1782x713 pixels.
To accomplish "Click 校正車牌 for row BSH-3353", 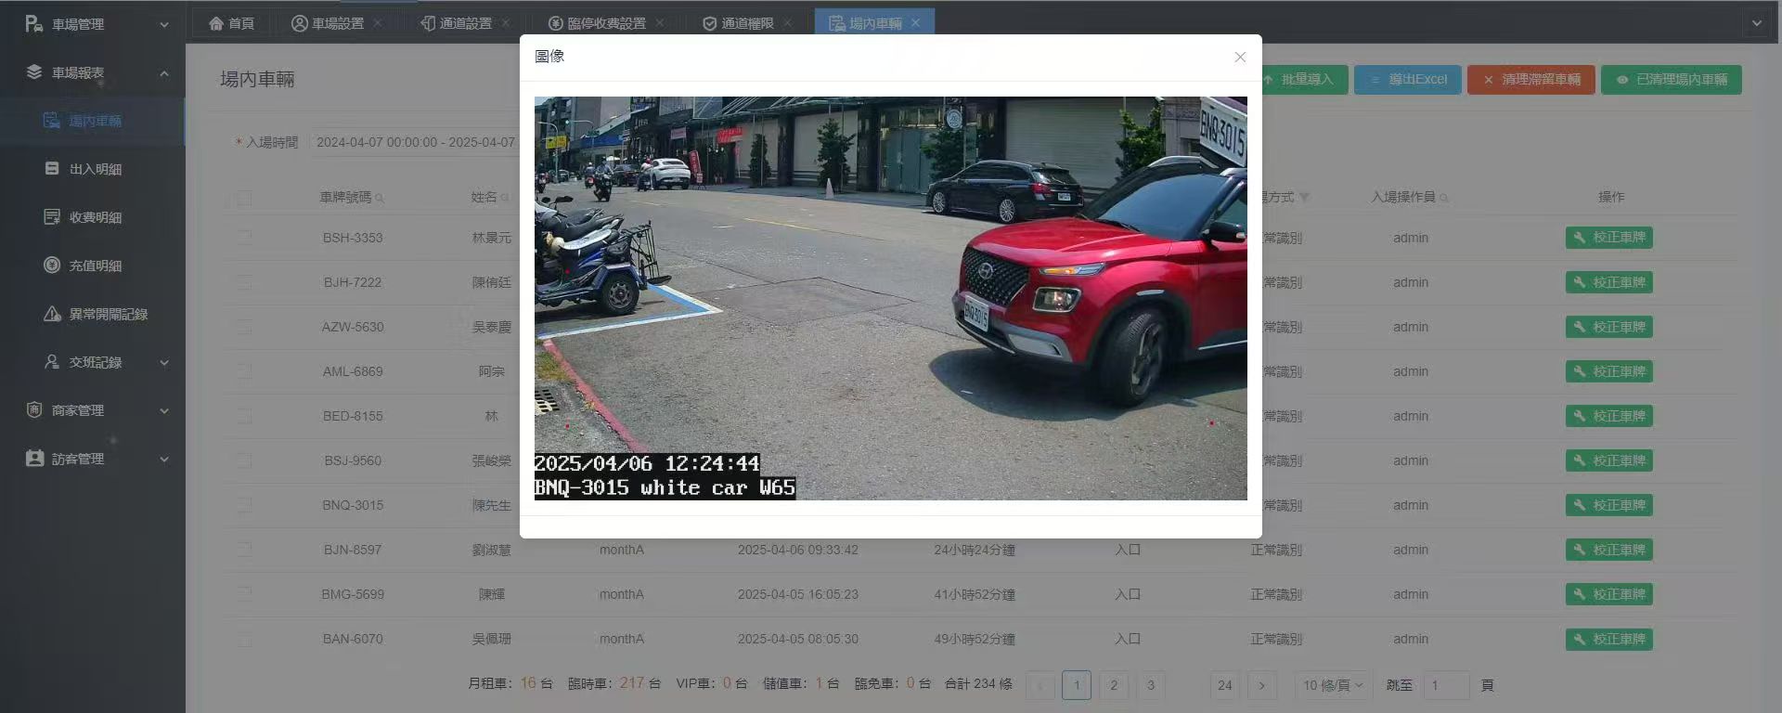I will (1608, 238).
